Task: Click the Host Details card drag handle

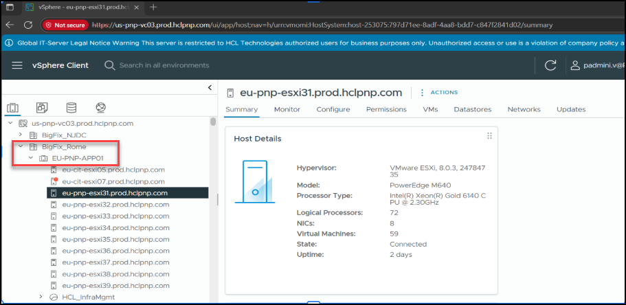Action: pos(489,136)
